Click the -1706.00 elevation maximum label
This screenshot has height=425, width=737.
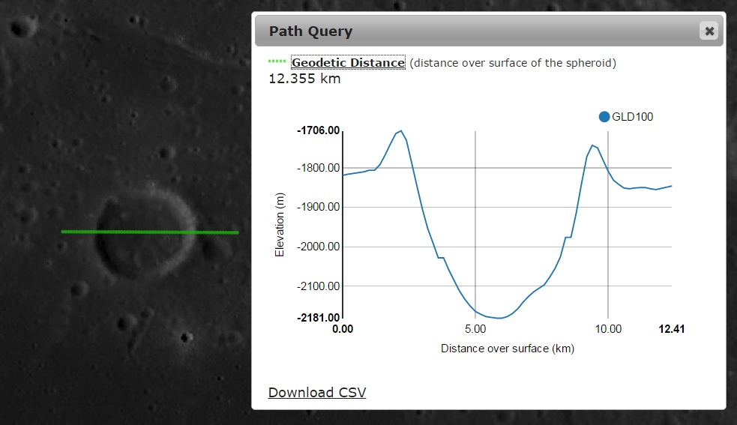[x=319, y=131]
